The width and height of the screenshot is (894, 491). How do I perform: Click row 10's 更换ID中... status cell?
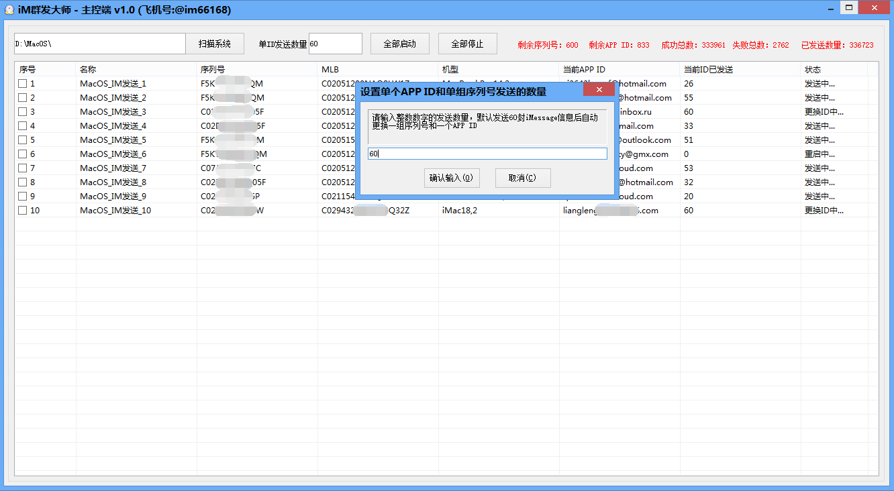point(824,211)
